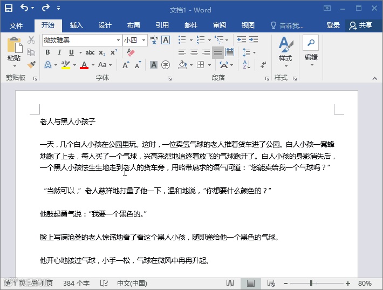Click the 80% zoom level
This screenshot has width=383, height=290.
point(365,284)
